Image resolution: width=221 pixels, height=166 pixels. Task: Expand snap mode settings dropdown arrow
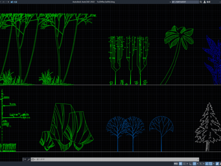click(x=187, y=164)
